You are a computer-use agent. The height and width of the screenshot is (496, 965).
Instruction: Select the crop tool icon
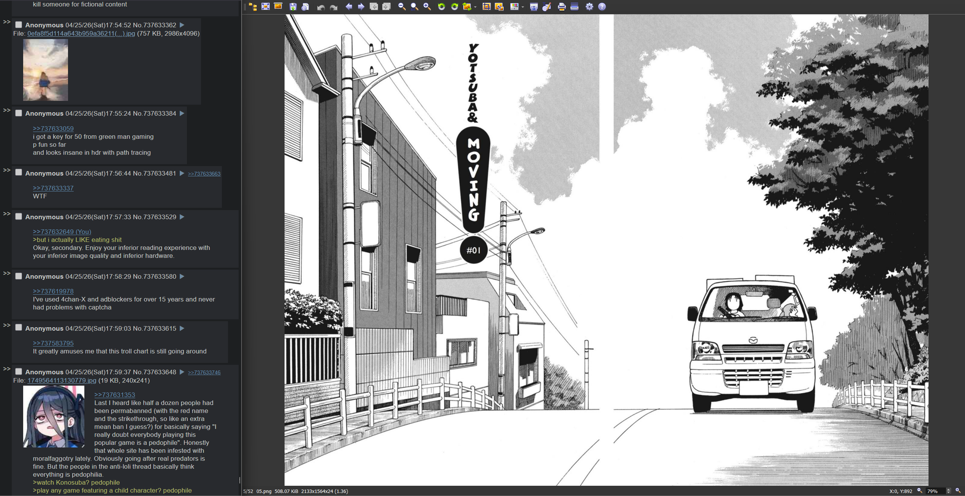(486, 7)
